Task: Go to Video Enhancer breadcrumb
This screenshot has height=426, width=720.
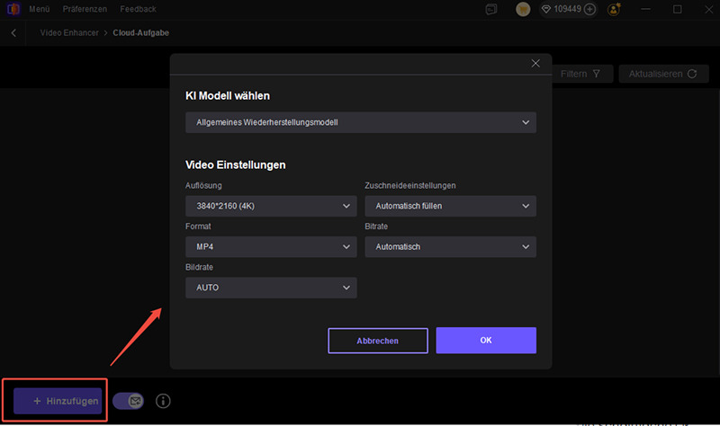Action: (x=71, y=32)
